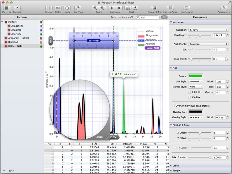Screen dimensions: 232x174
Task: Select the table row with 2θ 27.4149
Action: [x=106, y=147]
